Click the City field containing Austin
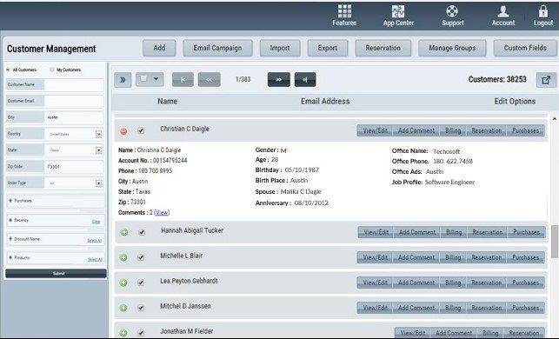Image resolution: width=559 pixels, height=339 pixels. 74,117
